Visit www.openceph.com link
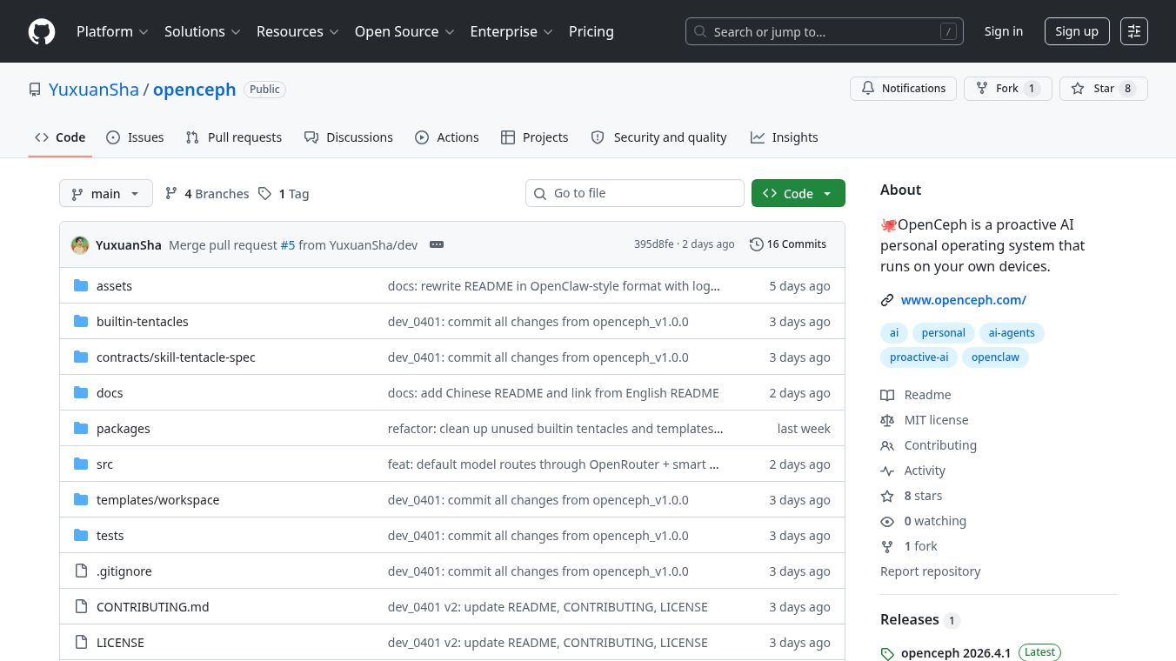The height and width of the screenshot is (661, 1176). tap(964, 299)
